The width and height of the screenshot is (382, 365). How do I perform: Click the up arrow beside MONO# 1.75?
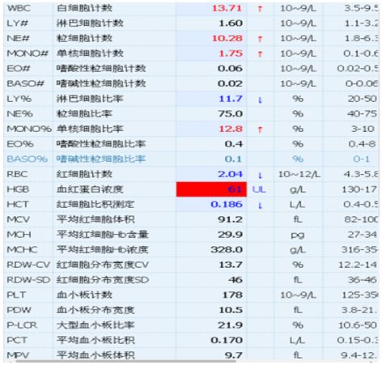pos(260,54)
